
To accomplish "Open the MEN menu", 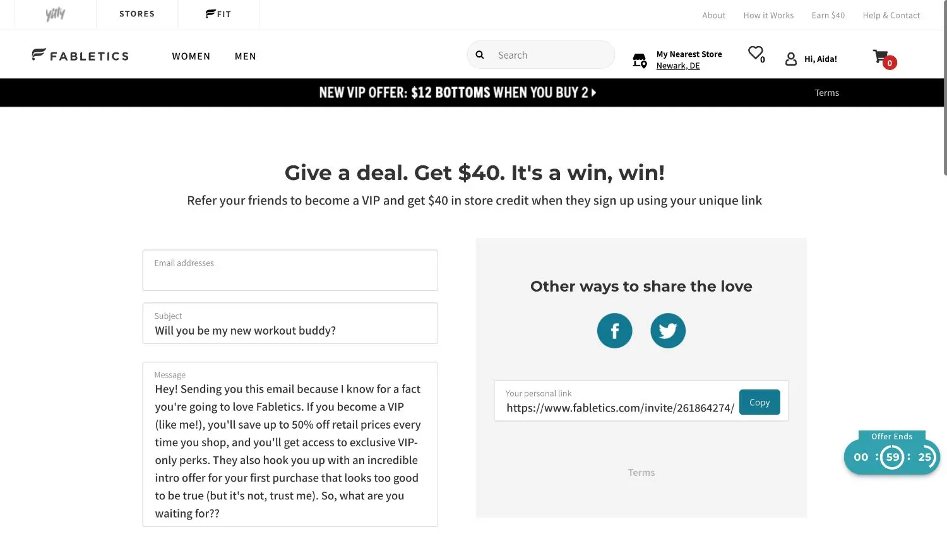I will [245, 56].
